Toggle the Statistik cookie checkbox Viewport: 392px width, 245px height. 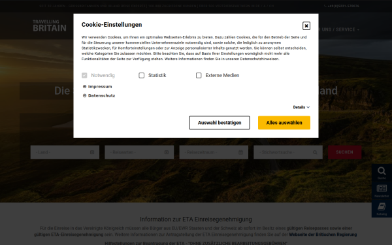point(142,76)
